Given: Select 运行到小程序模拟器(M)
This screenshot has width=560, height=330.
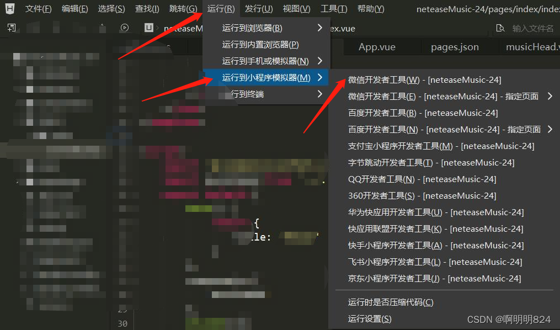Looking at the screenshot, I should tap(266, 77).
